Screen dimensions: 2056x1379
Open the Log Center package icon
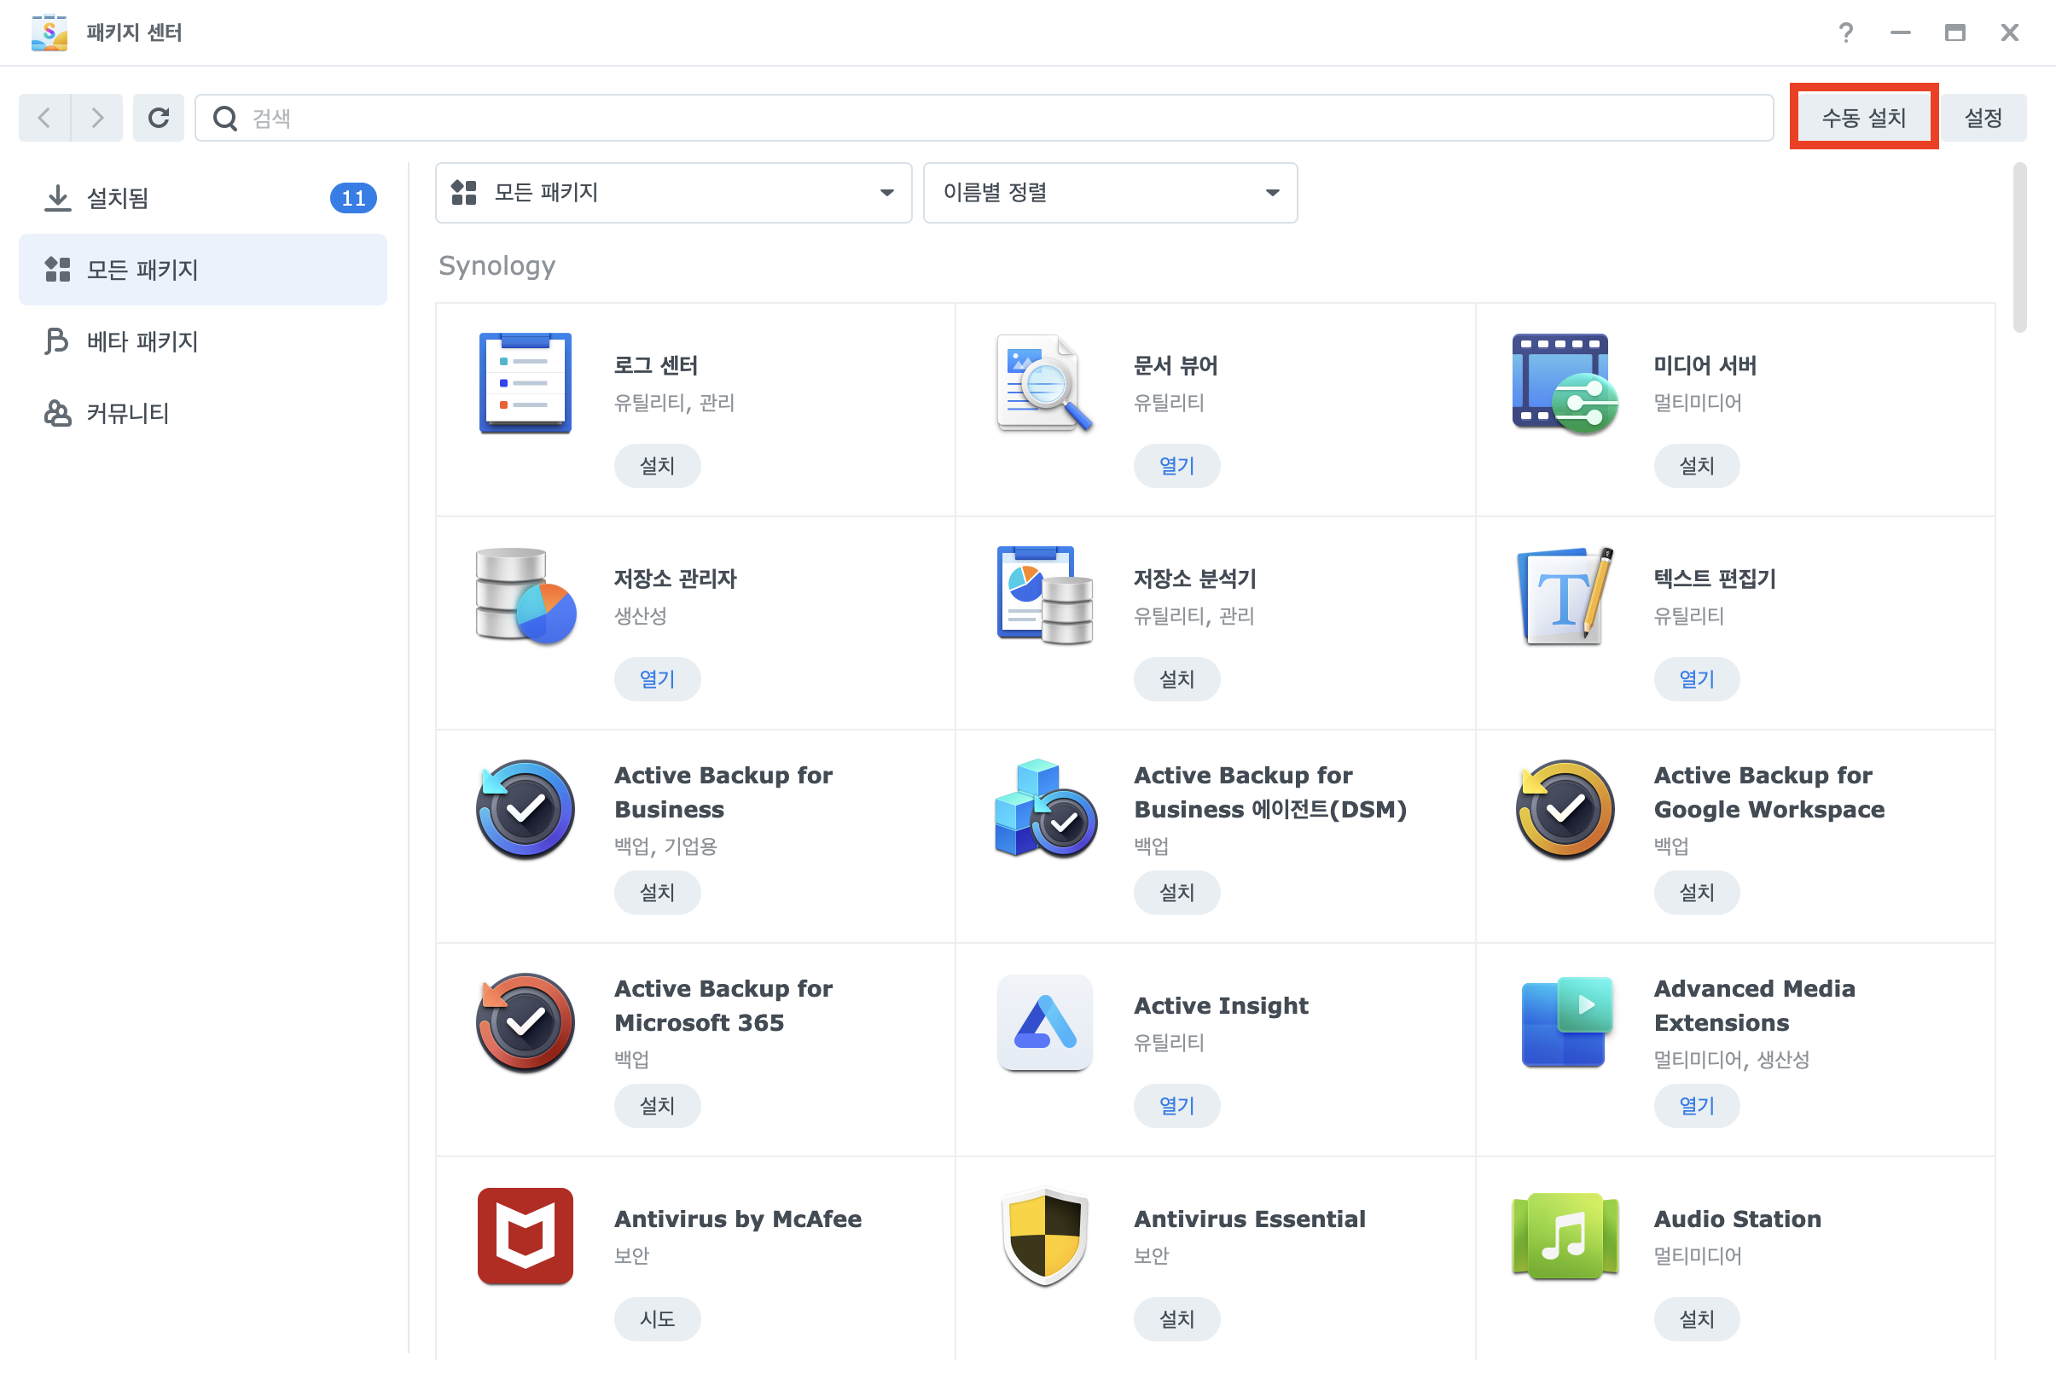[x=525, y=381]
